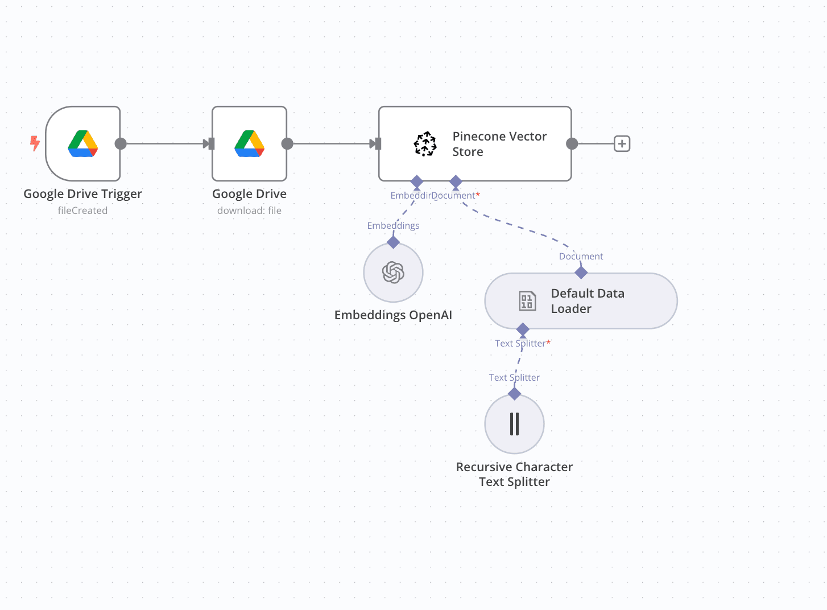The width and height of the screenshot is (827, 610).
Task: Click the lightning bolt trigger indicator
Action: pos(35,143)
